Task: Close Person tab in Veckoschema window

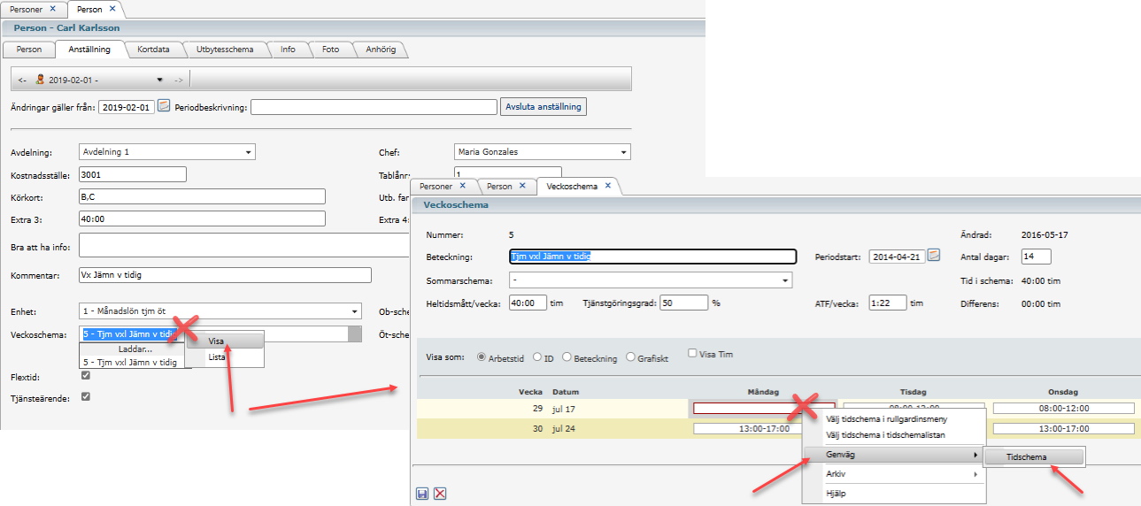Action: (522, 187)
